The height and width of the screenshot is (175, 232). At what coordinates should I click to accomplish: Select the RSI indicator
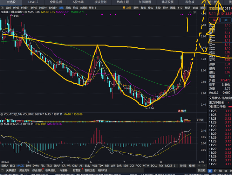(x=107, y=166)
